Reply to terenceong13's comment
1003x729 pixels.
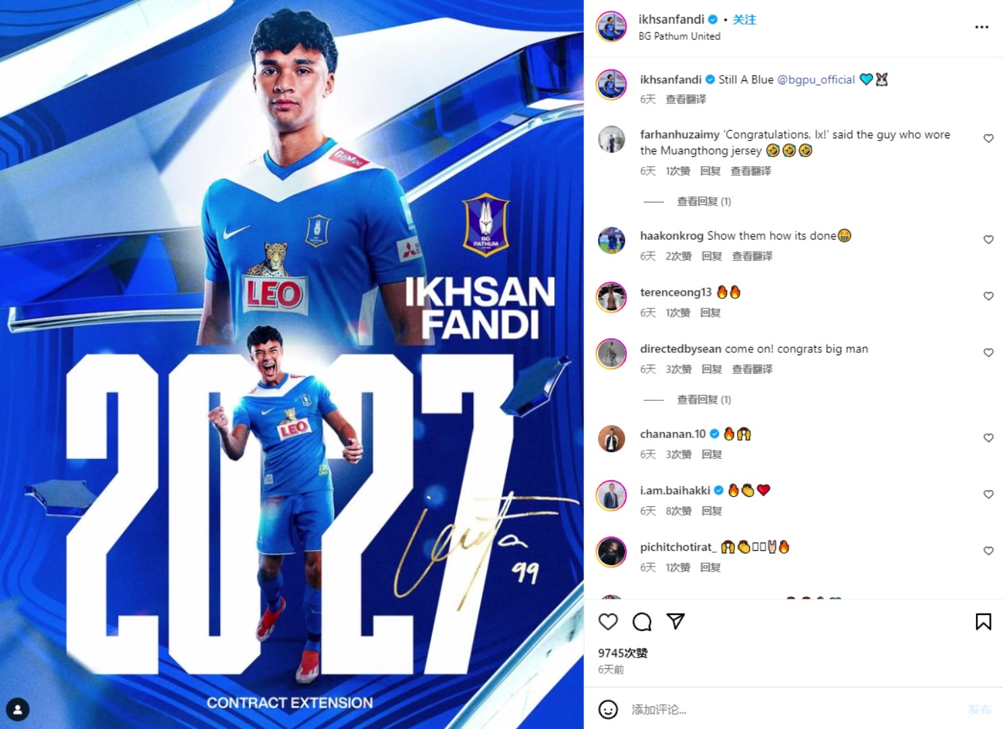pos(710,313)
